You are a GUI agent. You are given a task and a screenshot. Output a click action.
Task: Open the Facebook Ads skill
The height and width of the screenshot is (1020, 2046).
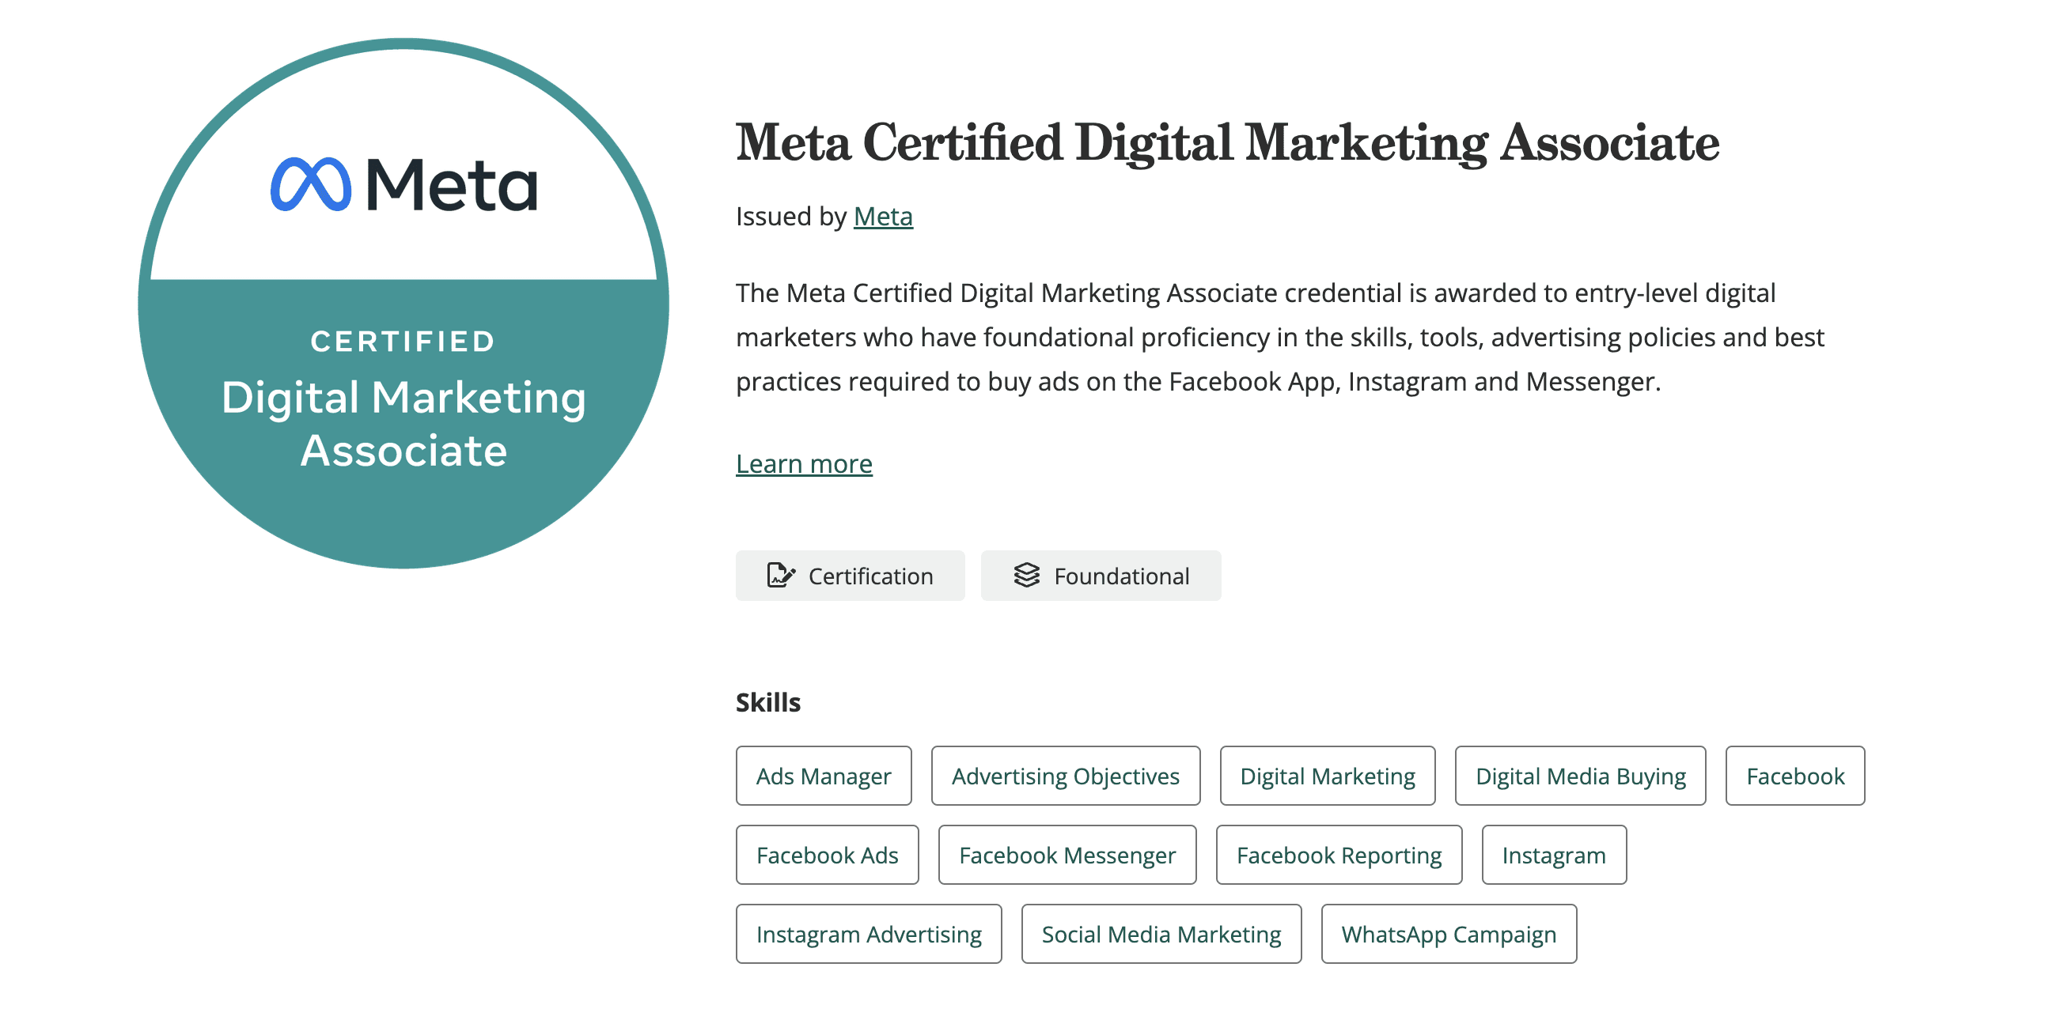tap(828, 855)
